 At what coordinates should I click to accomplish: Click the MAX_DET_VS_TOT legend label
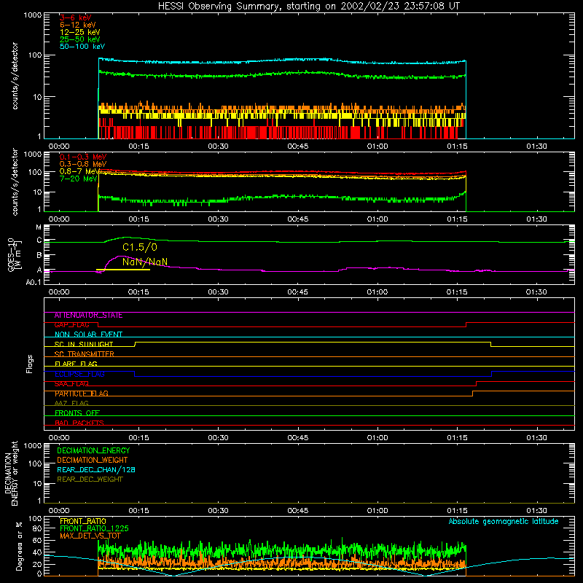click(90, 536)
